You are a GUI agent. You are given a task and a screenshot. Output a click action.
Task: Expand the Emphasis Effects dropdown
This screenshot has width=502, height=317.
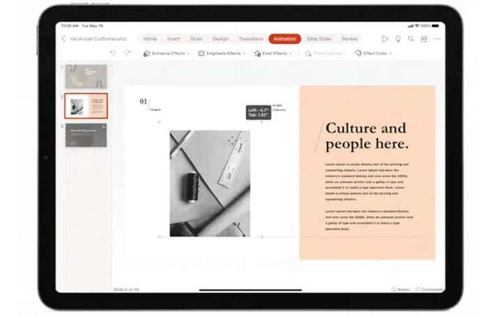pyautogui.click(x=222, y=53)
